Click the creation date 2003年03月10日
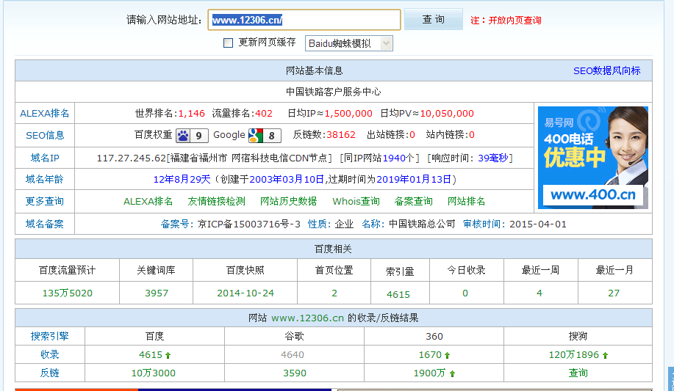Viewport: 674px width, 391px height. pos(287,180)
